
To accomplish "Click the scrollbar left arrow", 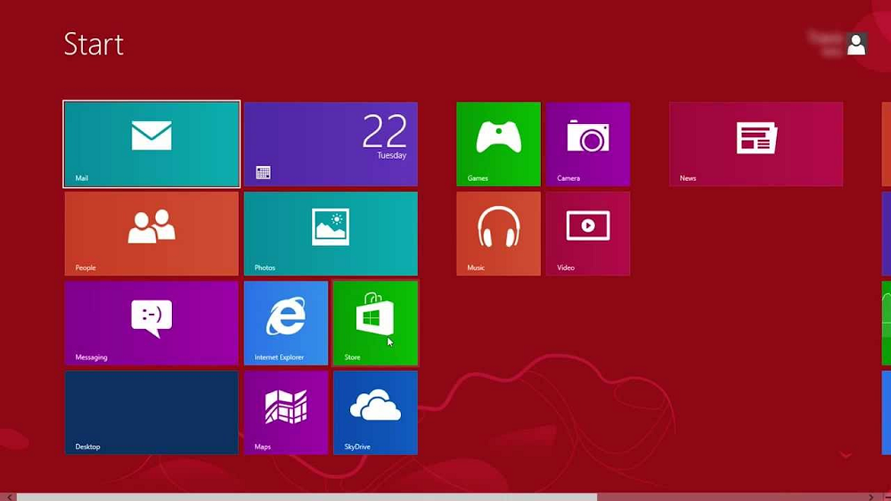I will click(x=9, y=497).
